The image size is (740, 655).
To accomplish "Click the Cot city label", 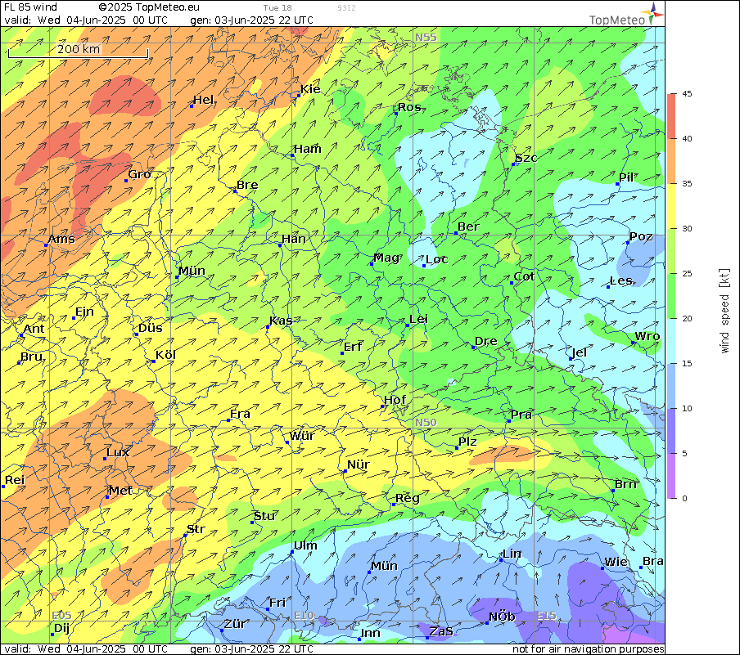I will [524, 276].
